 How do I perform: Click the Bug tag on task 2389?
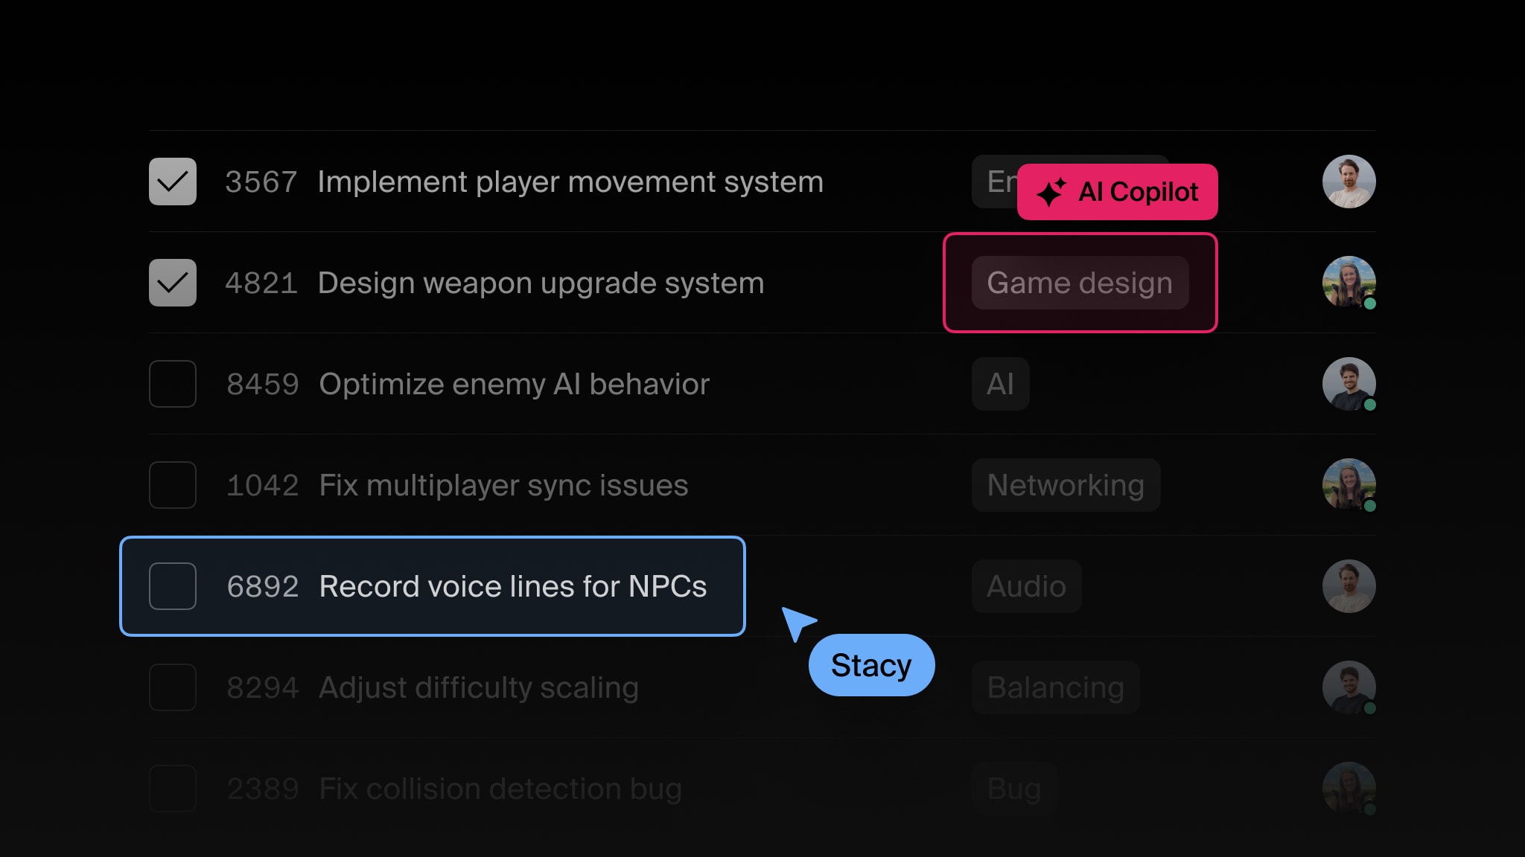[1014, 789]
